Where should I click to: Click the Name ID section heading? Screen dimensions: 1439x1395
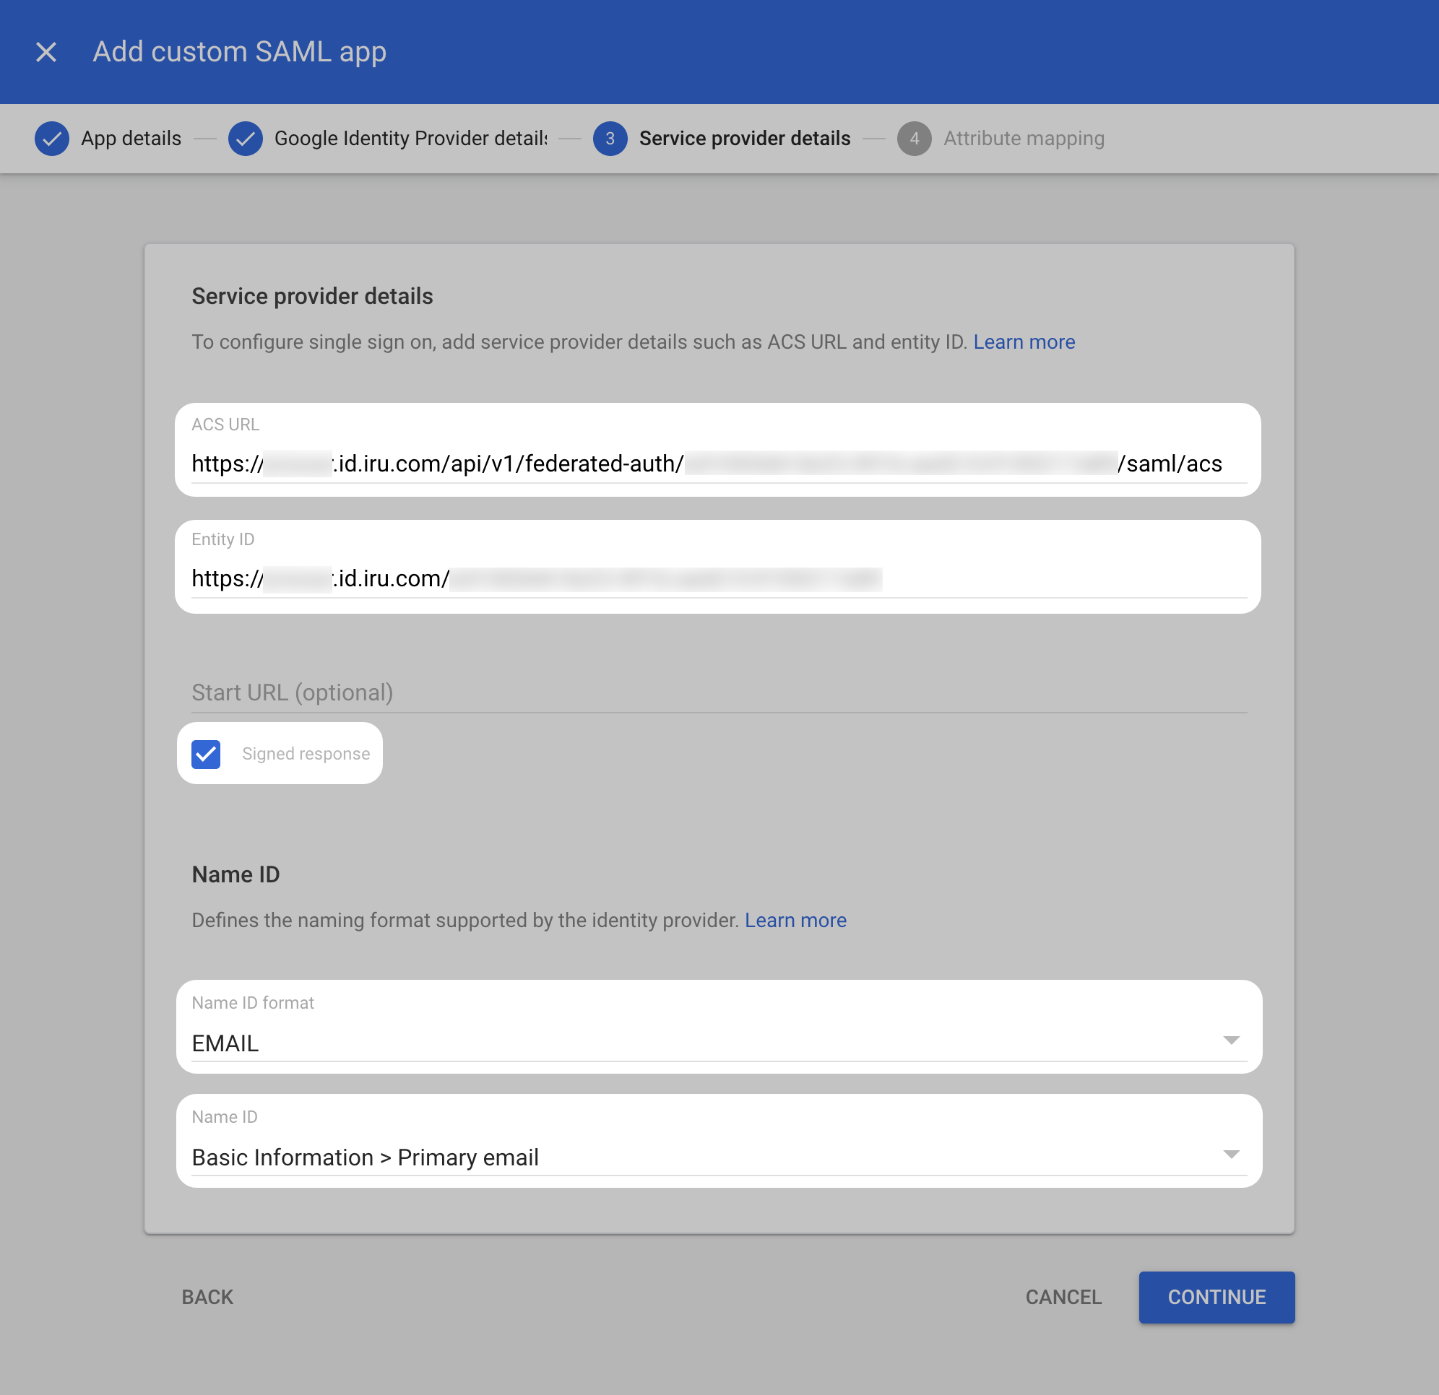235,874
